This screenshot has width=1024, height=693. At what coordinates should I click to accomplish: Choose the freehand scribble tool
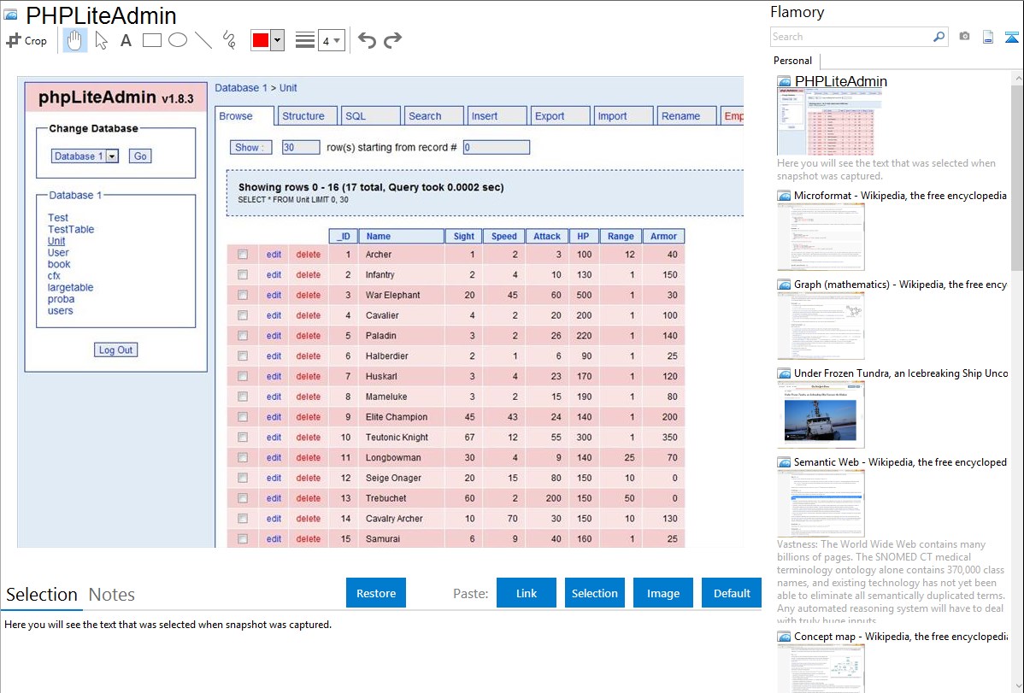229,40
